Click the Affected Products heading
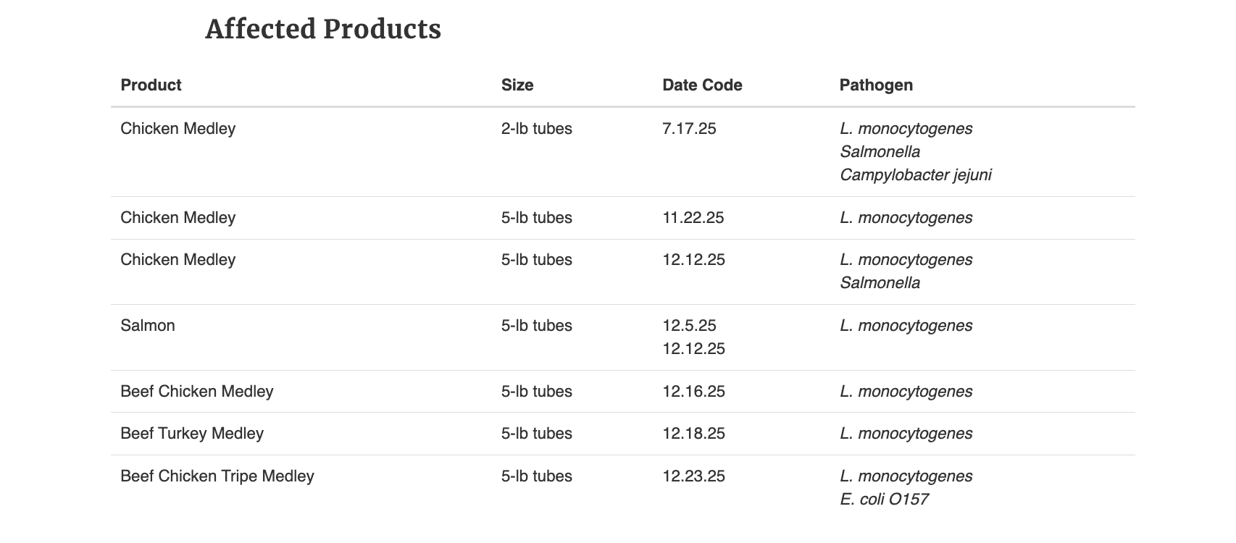Viewport: 1236px width, 543px height. pos(322,30)
